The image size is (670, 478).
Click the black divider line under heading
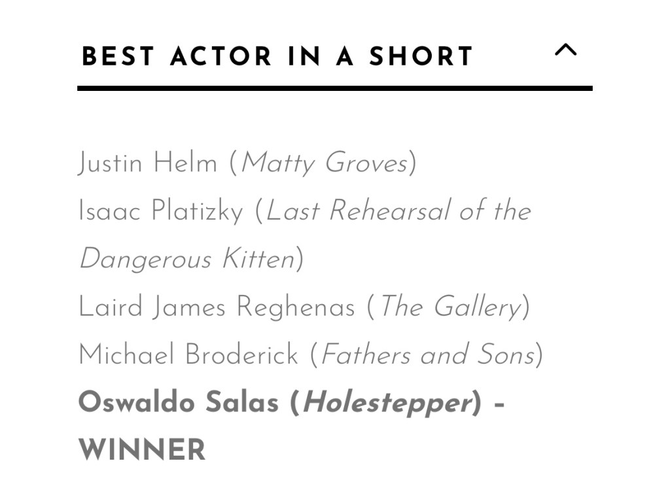tap(334, 88)
